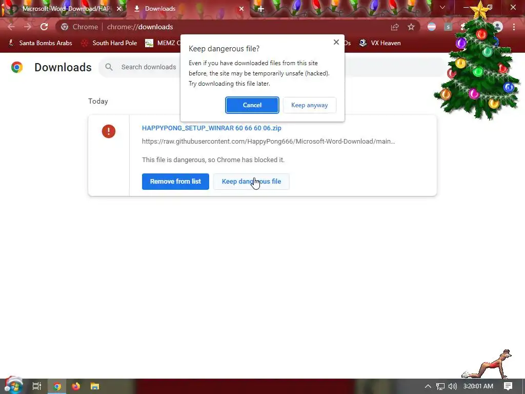525x394 pixels.
Task: Click the text 'This file is dangerous, so Chrome has blocked it.'
Action: pyautogui.click(x=213, y=160)
